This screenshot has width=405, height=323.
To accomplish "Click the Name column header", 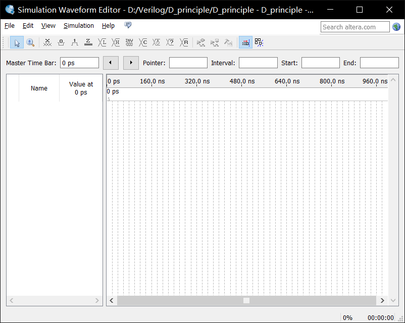I will [x=39, y=88].
